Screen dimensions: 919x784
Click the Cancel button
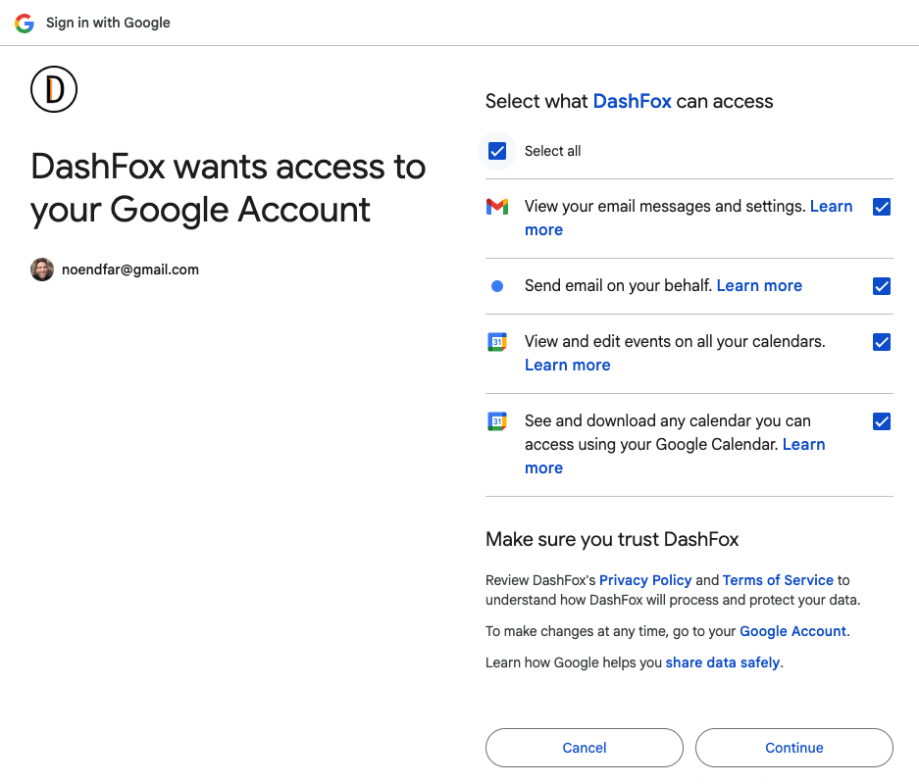(585, 748)
